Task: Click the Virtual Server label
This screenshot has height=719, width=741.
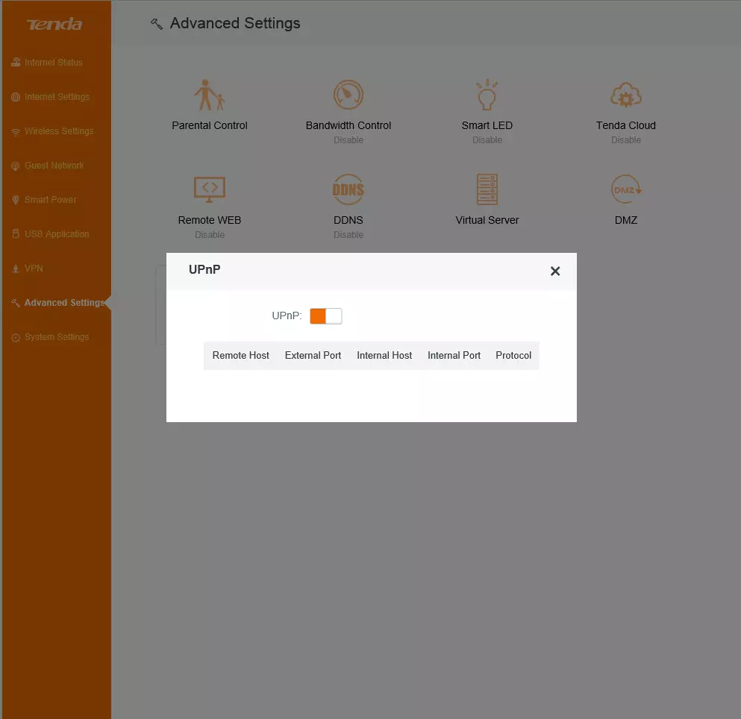Action: (487, 220)
